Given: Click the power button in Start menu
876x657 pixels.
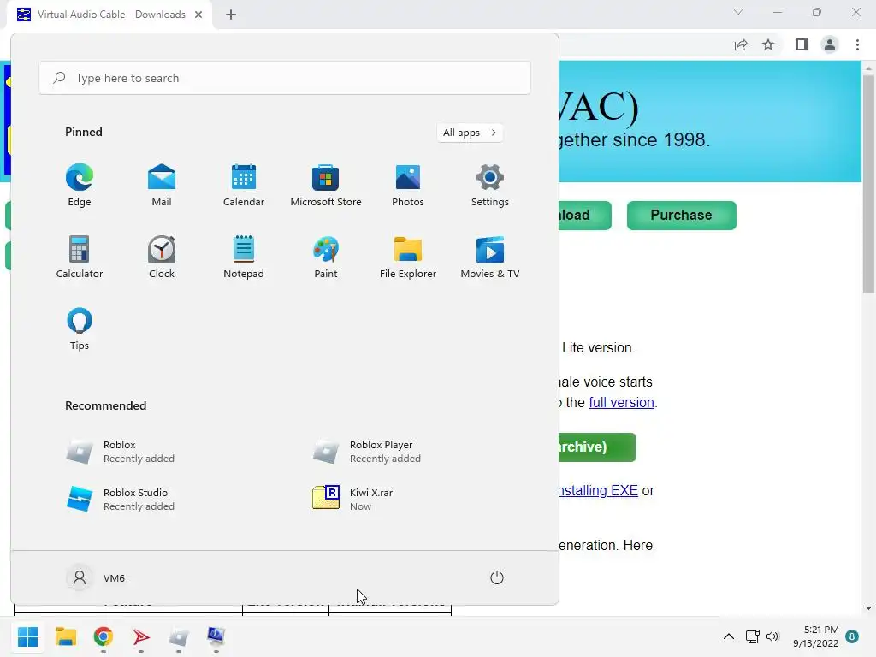Looking at the screenshot, I should (x=497, y=577).
